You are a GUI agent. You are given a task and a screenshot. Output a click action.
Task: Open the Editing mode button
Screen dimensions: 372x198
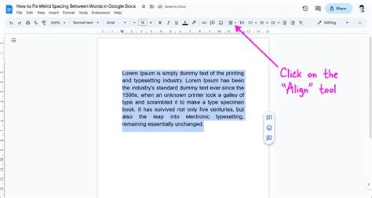pos(333,23)
